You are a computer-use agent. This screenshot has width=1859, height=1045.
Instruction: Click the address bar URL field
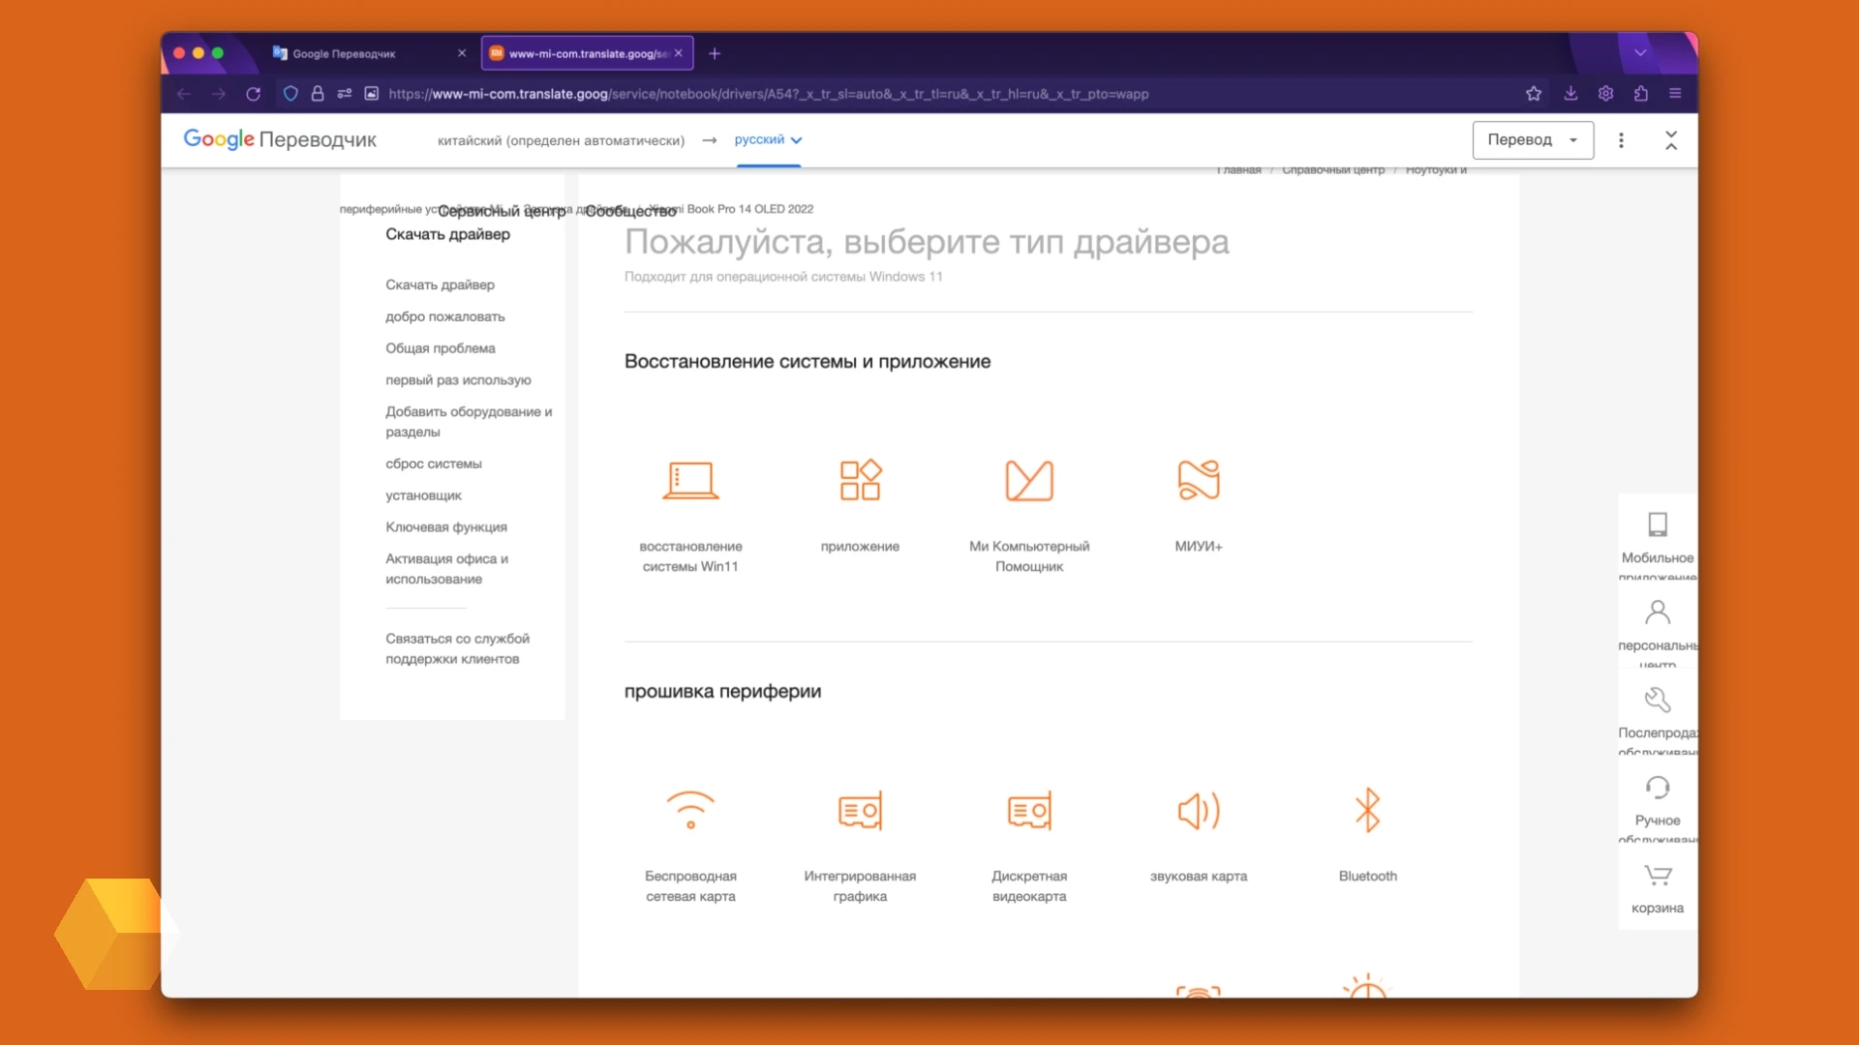point(768,94)
